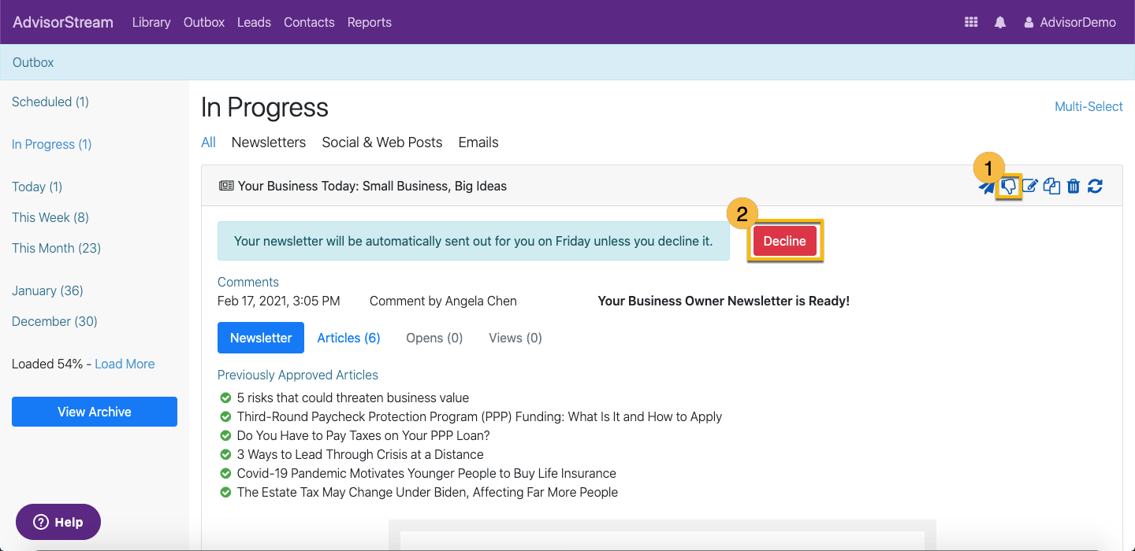Switch to the Articles (6) tab
This screenshot has height=551, width=1135.
(x=348, y=338)
